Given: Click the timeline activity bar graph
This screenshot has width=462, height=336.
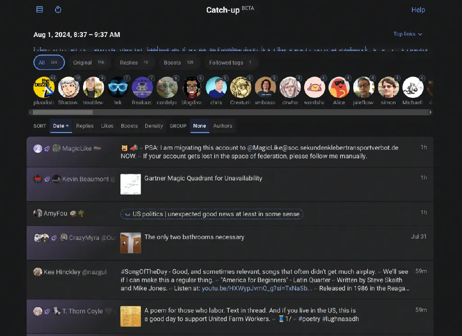Looking at the screenshot, I should [x=231, y=49].
